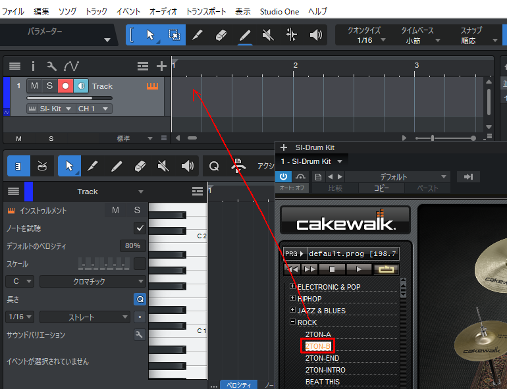
Task: Select the editor Mute tool
Action: 163,167
